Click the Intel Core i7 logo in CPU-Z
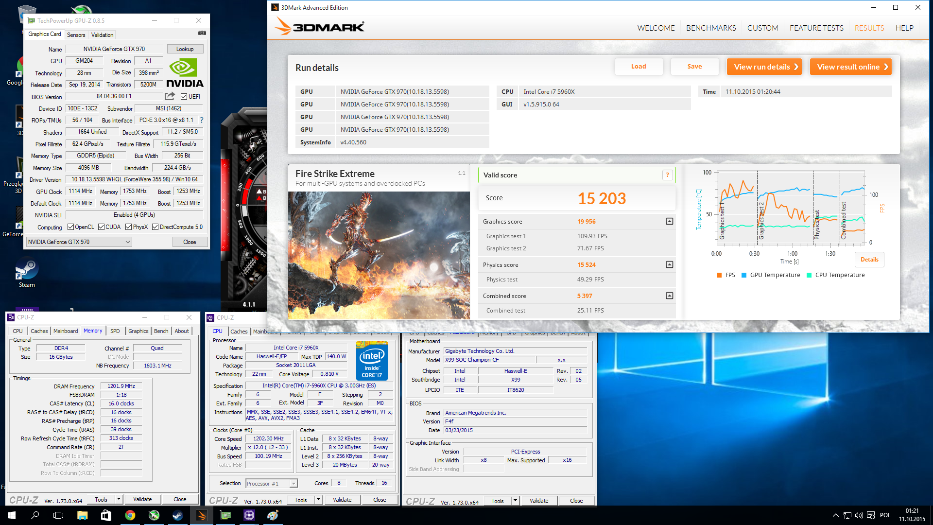933x525 pixels. click(372, 361)
